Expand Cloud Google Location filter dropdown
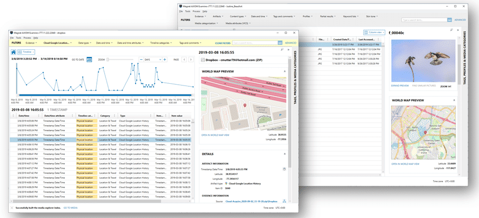Screen dimensions: 479x218 57,43
